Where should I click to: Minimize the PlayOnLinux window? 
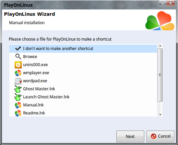[163, 3]
